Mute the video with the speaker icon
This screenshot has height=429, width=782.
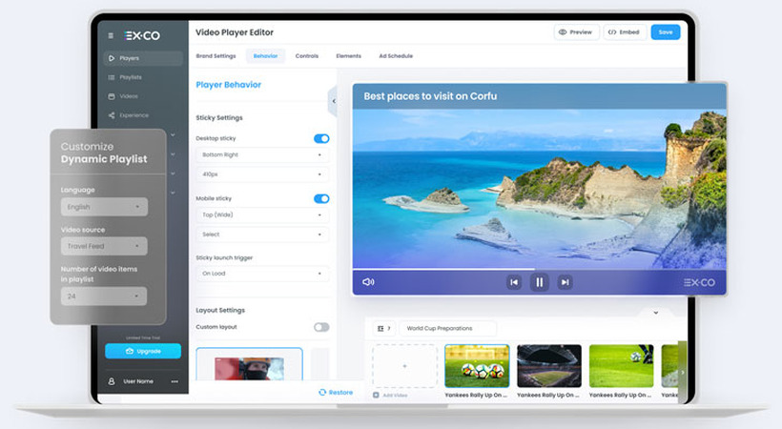368,282
